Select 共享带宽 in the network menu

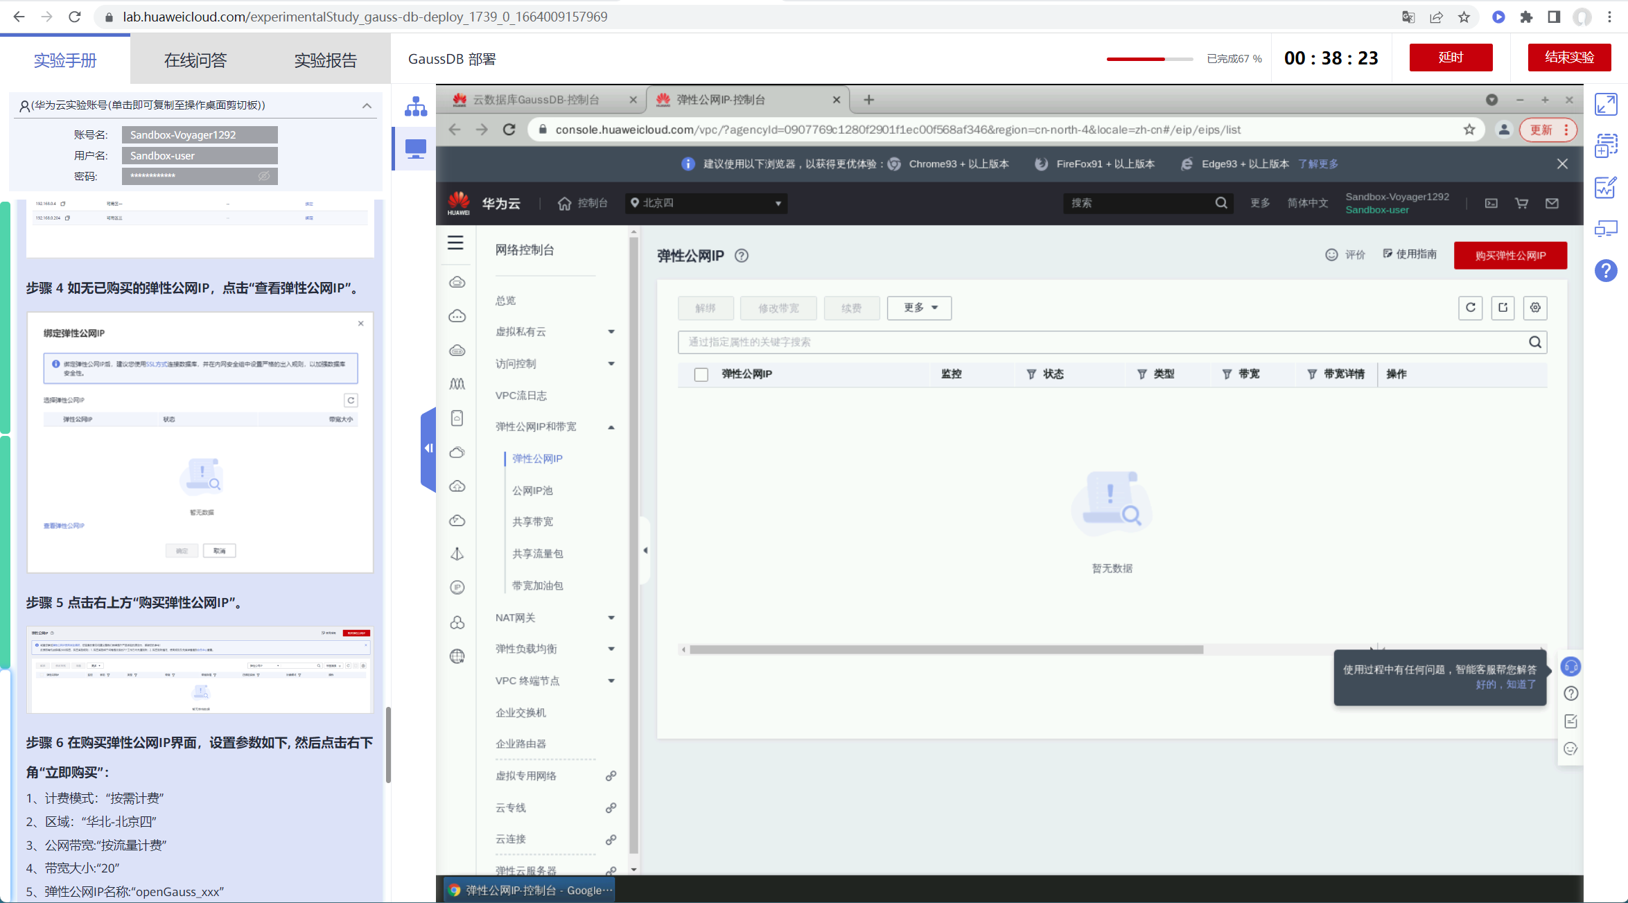[532, 522]
